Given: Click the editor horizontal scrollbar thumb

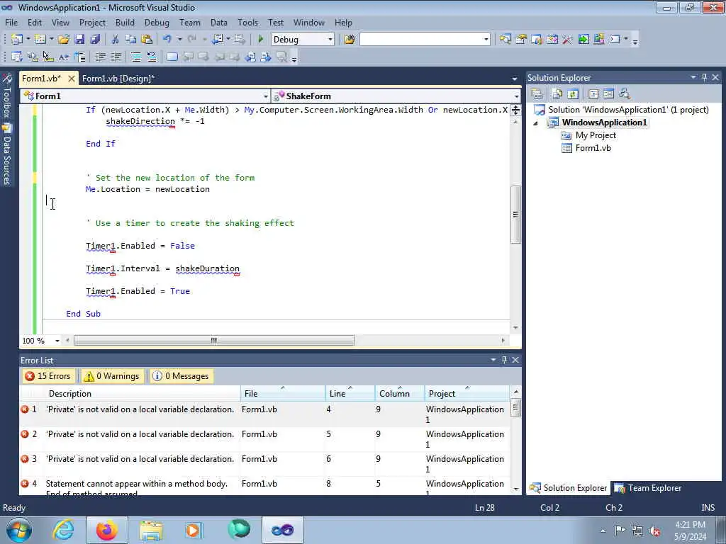Looking at the screenshot, I should 214,341.
